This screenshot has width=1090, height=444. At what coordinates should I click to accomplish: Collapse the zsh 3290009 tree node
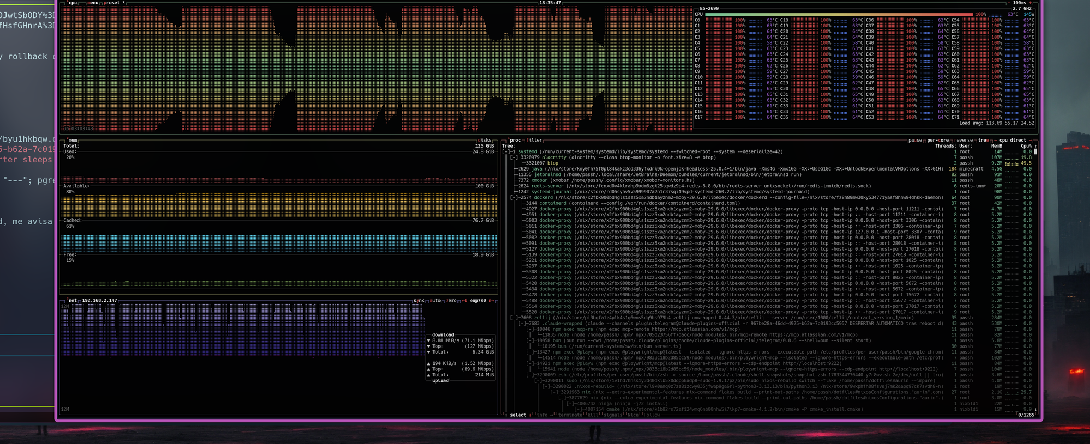pos(530,375)
